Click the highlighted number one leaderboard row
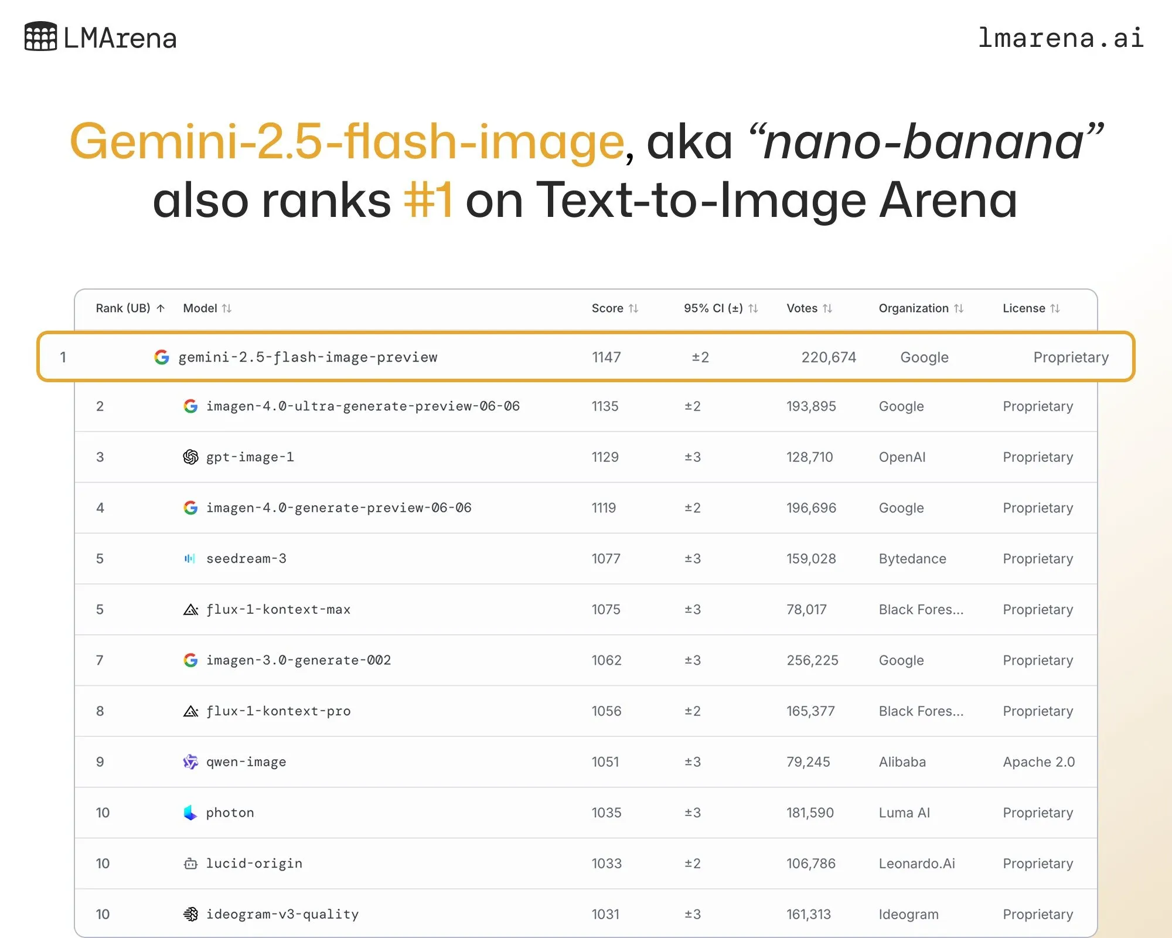Image resolution: width=1172 pixels, height=938 pixels. coord(586,357)
